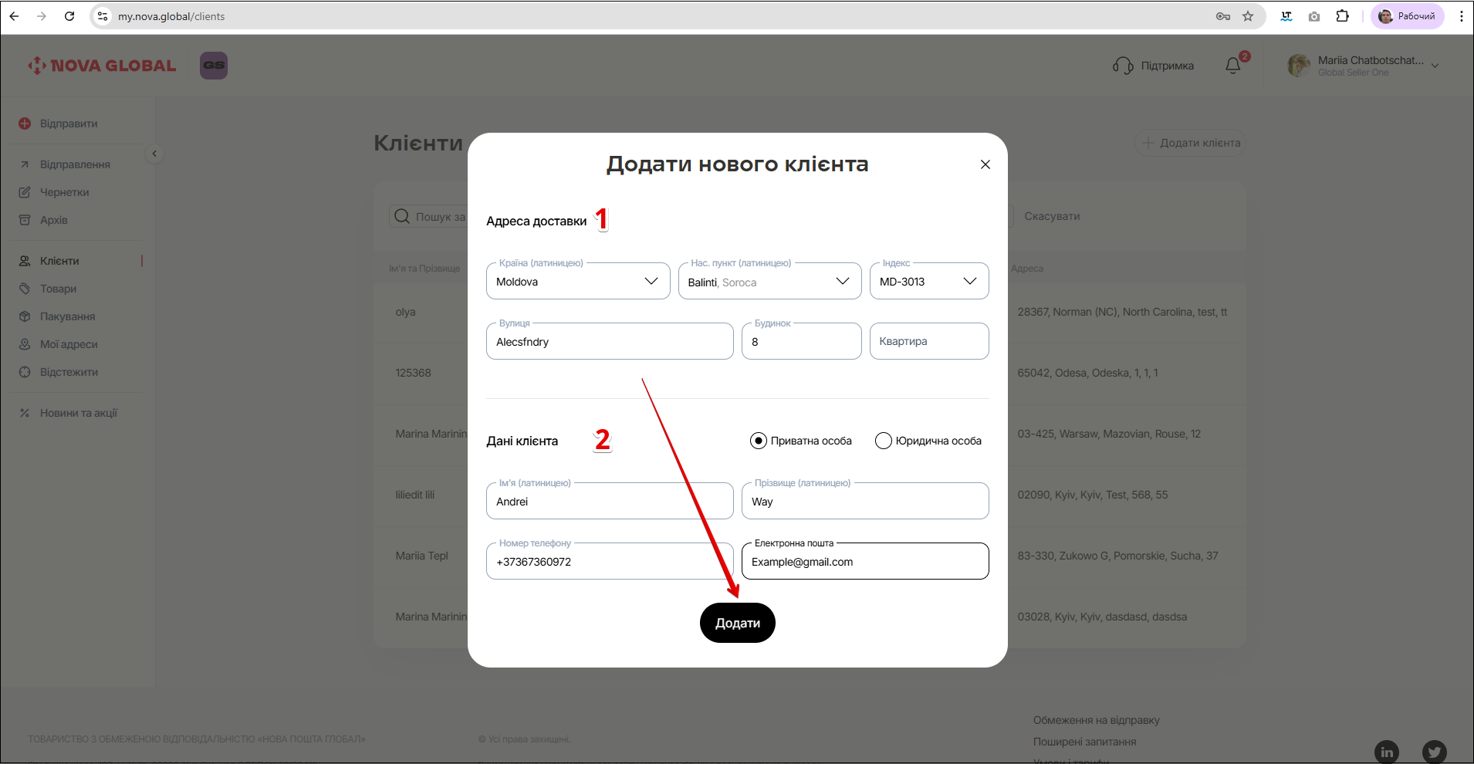The image size is (1474, 764).
Task: Open browser three-dot menu
Action: (x=1461, y=16)
